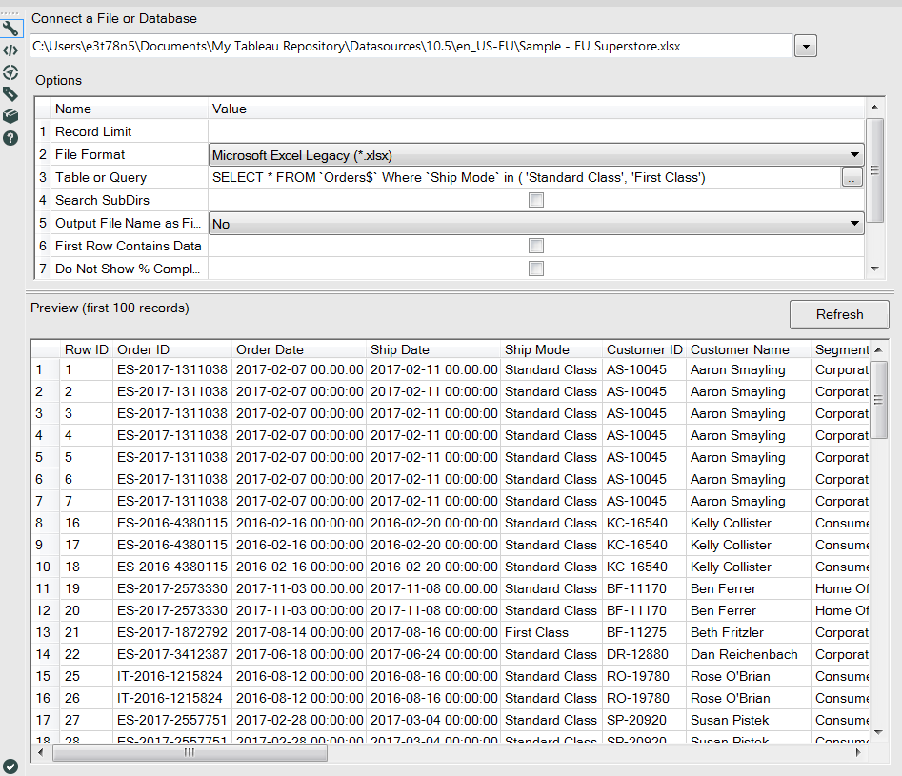This screenshot has width=902, height=776.
Task: Open the Annotation tag panel
Action: (11, 93)
